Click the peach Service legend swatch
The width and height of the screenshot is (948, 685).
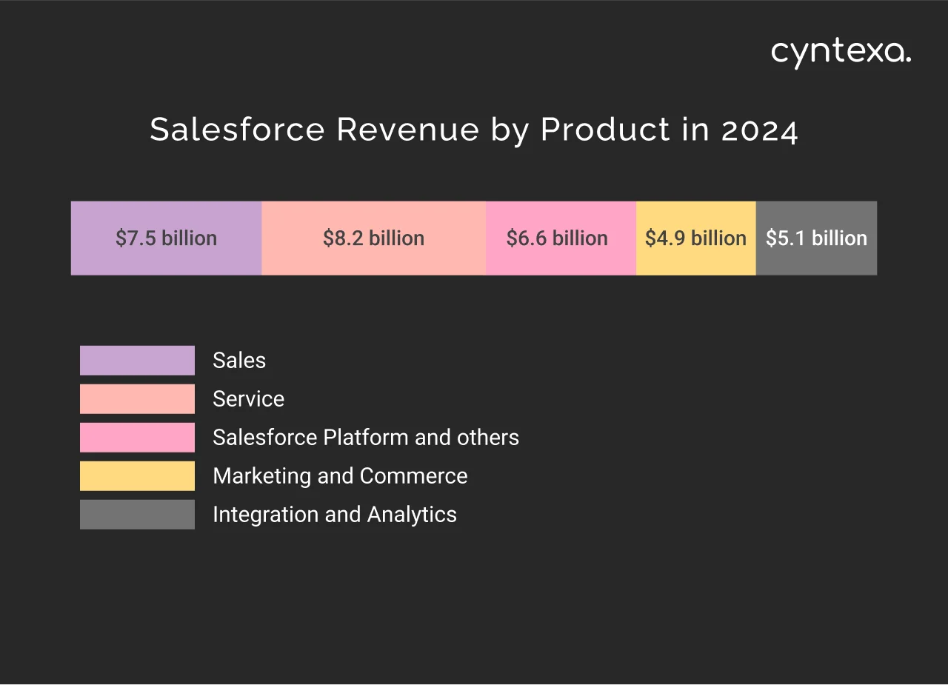(137, 398)
